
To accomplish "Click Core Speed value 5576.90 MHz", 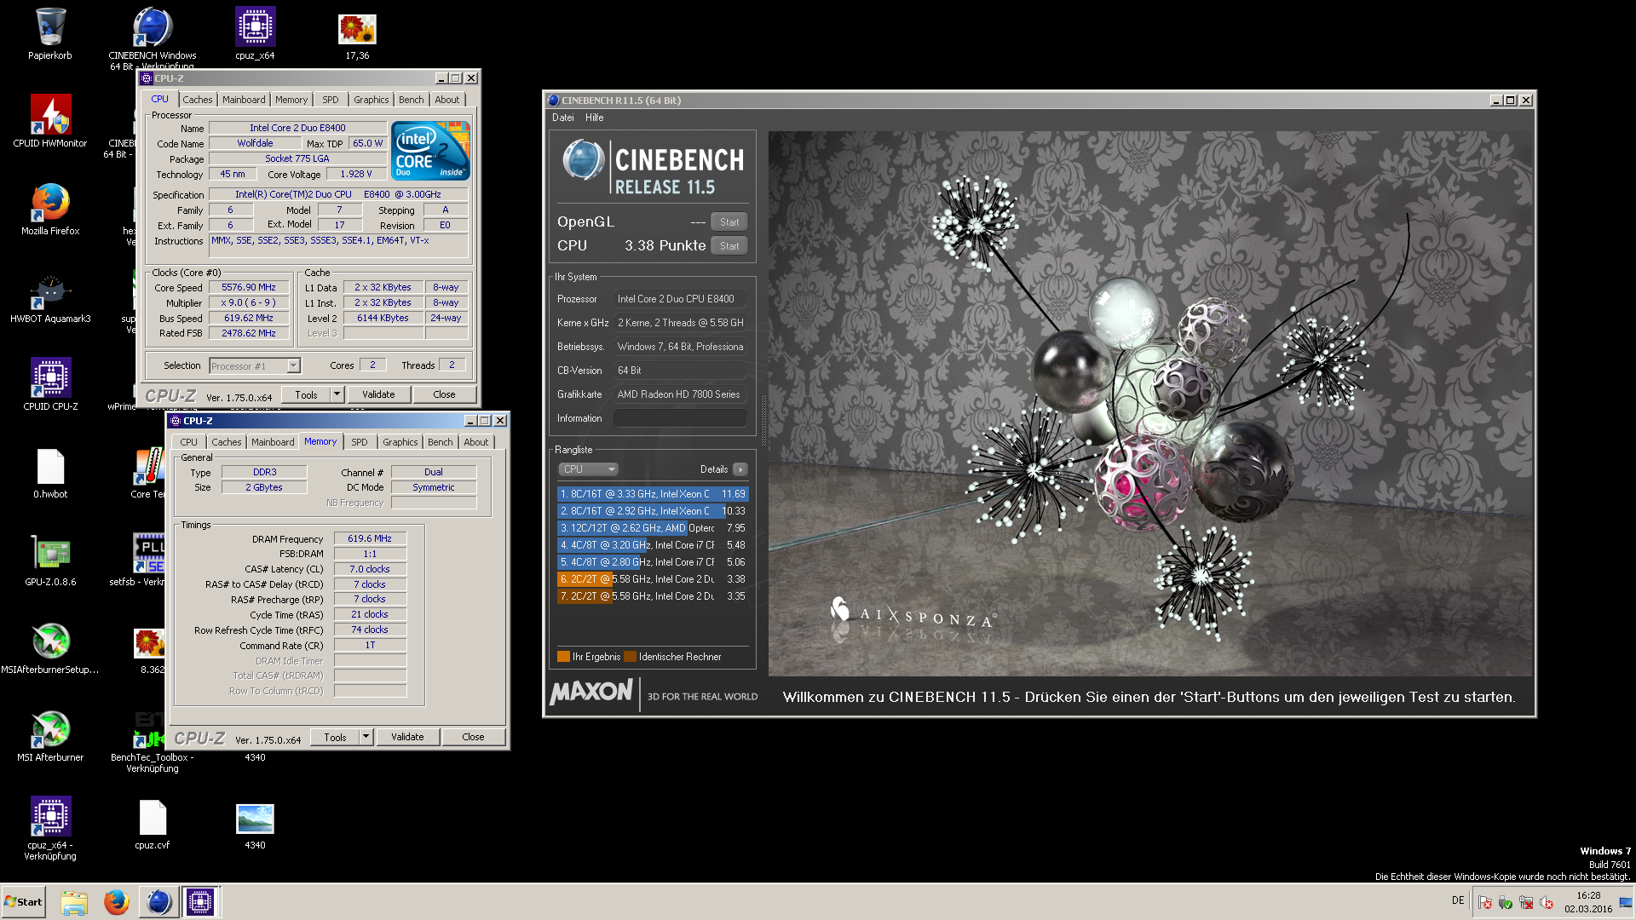I will pyautogui.click(x=249, y=288).
